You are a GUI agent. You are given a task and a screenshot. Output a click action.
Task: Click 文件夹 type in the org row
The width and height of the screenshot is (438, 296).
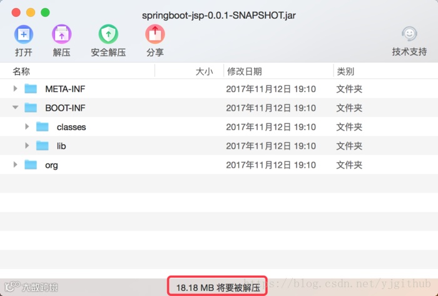coord(349,165)
